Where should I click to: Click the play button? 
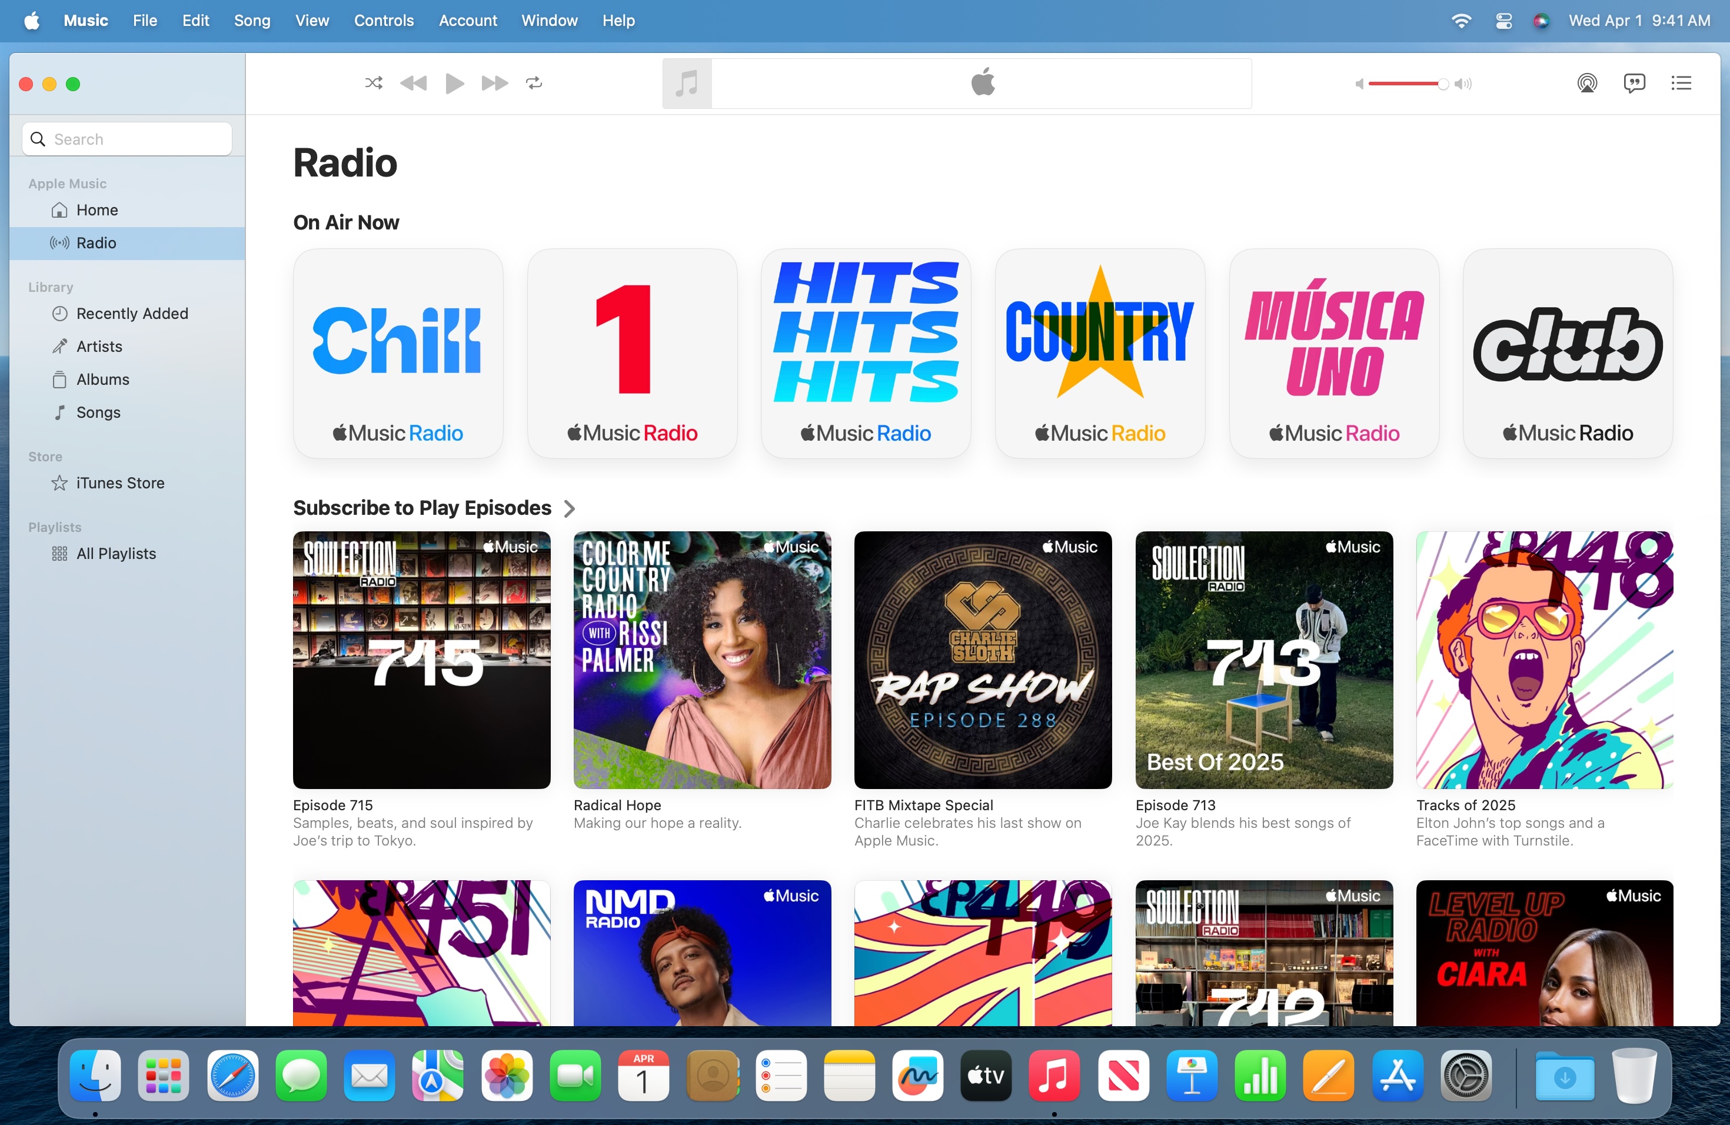coord(454,83)
